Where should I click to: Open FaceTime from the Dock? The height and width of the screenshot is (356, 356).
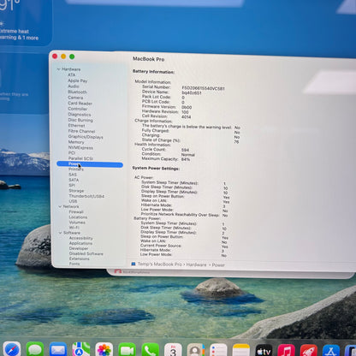click(x=127, y=349)
